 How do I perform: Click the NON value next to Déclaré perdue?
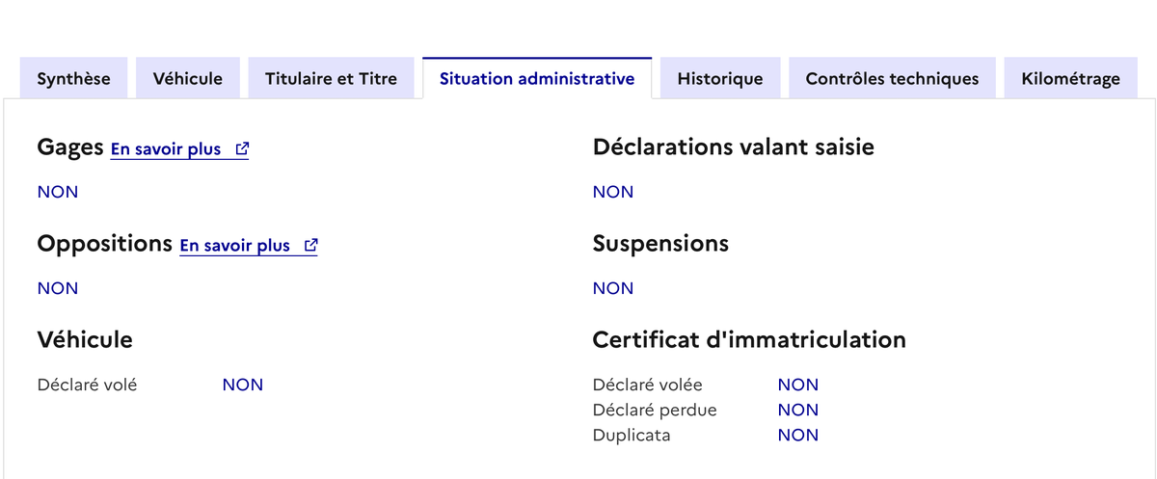coord(798,410)
